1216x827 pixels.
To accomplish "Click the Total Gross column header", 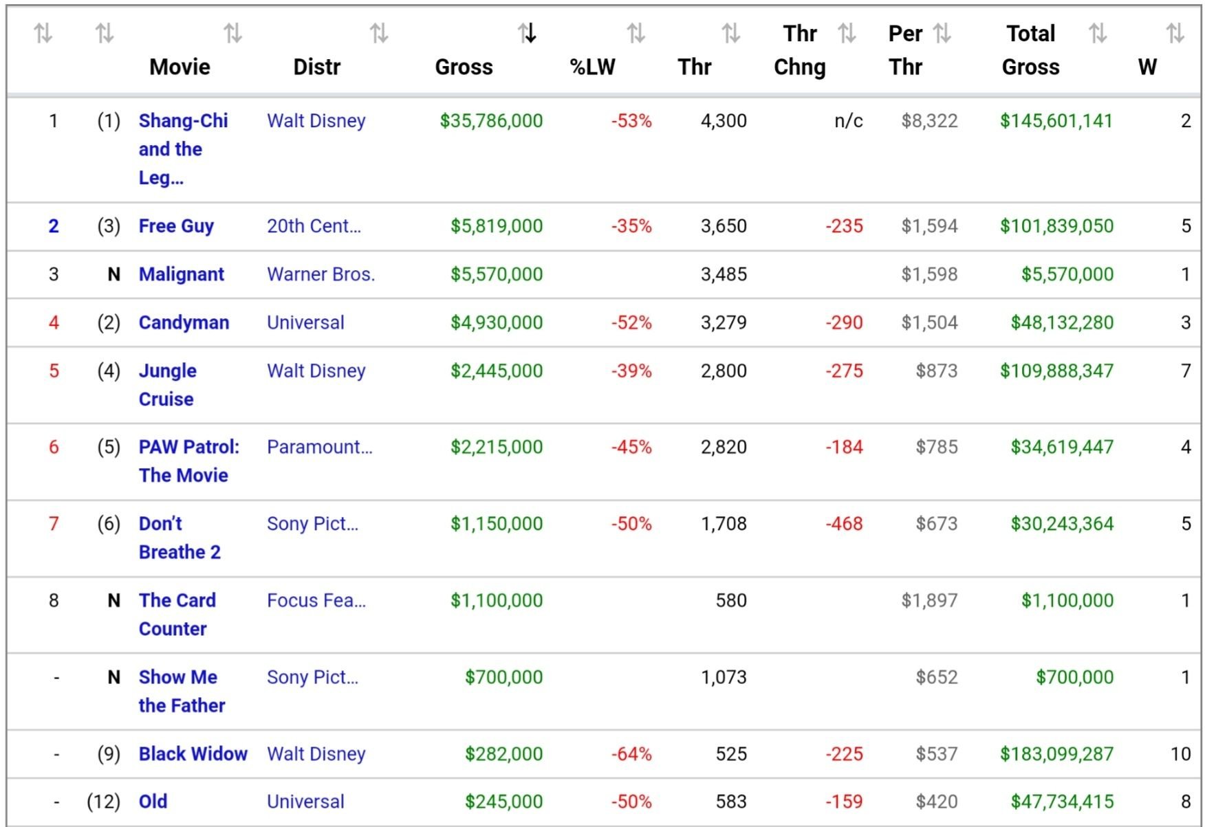I will [1030, 50].
